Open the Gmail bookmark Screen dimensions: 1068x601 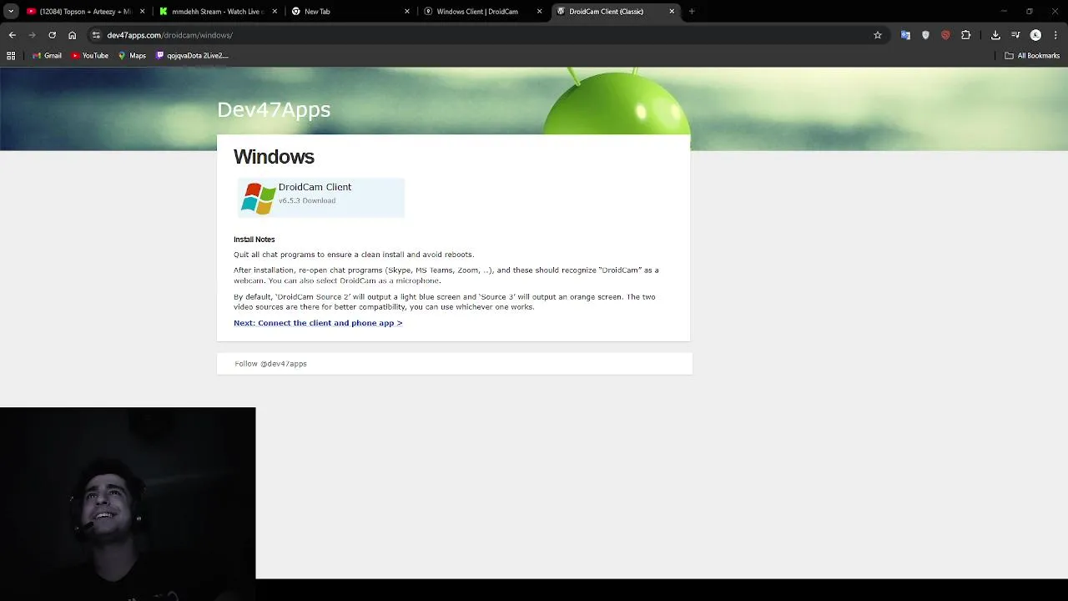[47, 56]
